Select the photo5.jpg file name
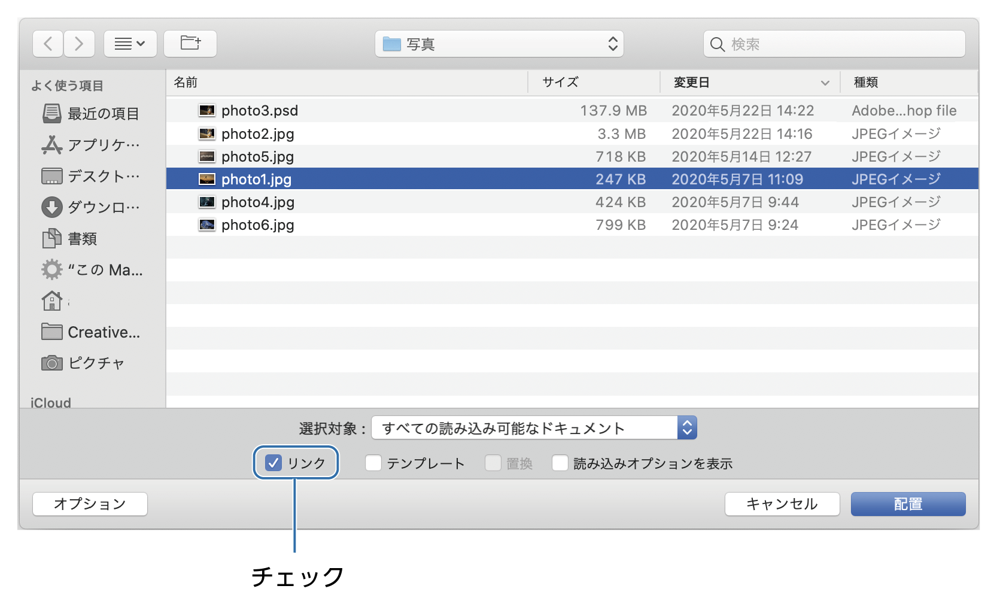The height and width of the screenshot is (613, 1003). tap(258, 157)
